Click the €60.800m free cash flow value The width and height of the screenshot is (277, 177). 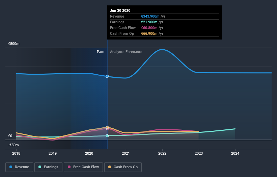149,28
